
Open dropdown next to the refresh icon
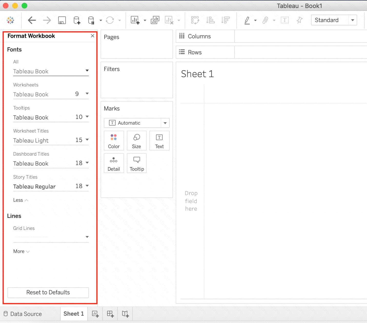pos(120,20)
